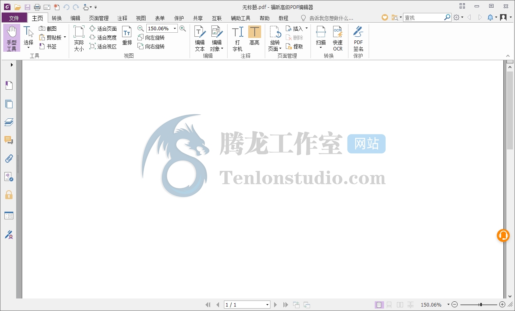Click the orange heart icon near search

(x=385, y=17)
